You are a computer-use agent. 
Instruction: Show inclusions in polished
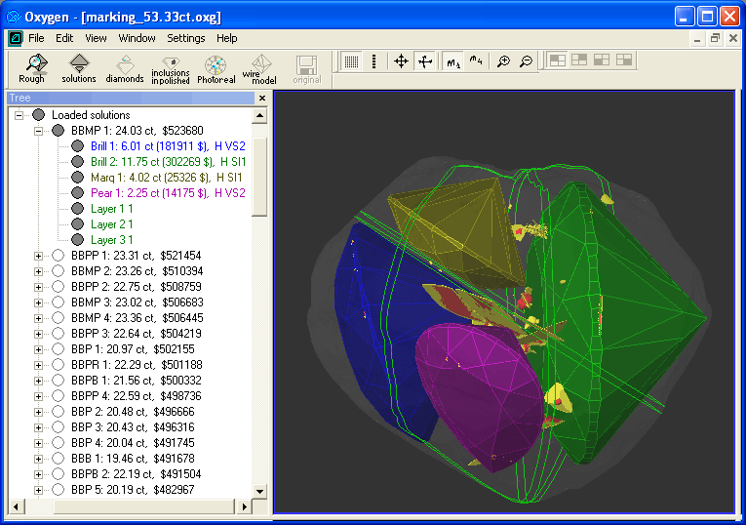coord(171,66)
